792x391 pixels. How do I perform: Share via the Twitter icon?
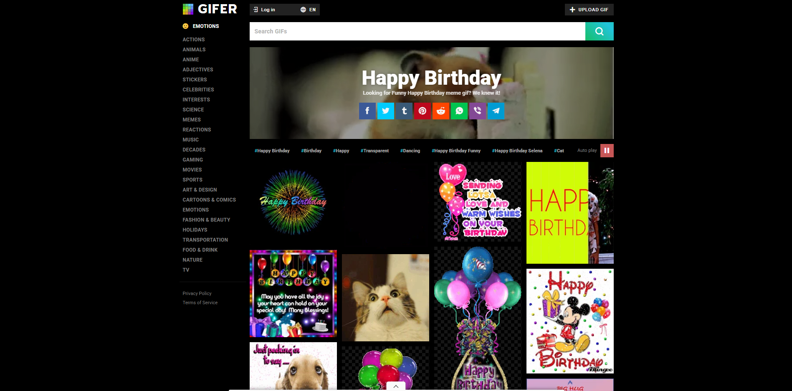pyautogui.click(x=385, y=111)
